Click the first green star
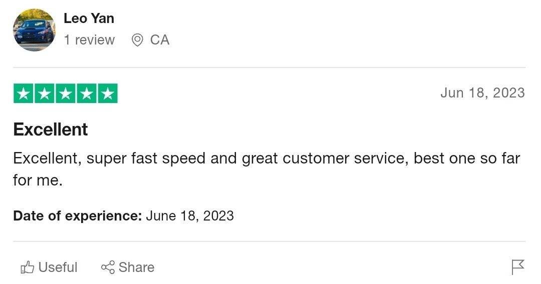Screen dimensions: 541x284 pyautogui.click(x=24, y=93)
